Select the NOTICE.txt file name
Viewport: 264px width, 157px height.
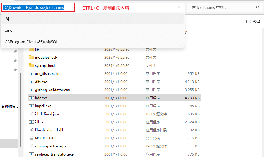click(x=44, y=138)
